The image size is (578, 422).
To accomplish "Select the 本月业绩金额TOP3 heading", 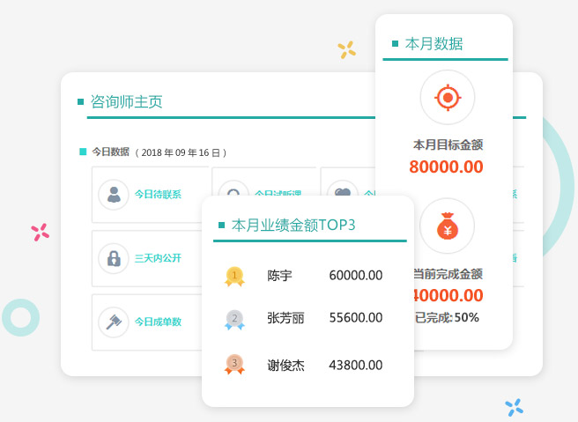I will coord(293,225).
